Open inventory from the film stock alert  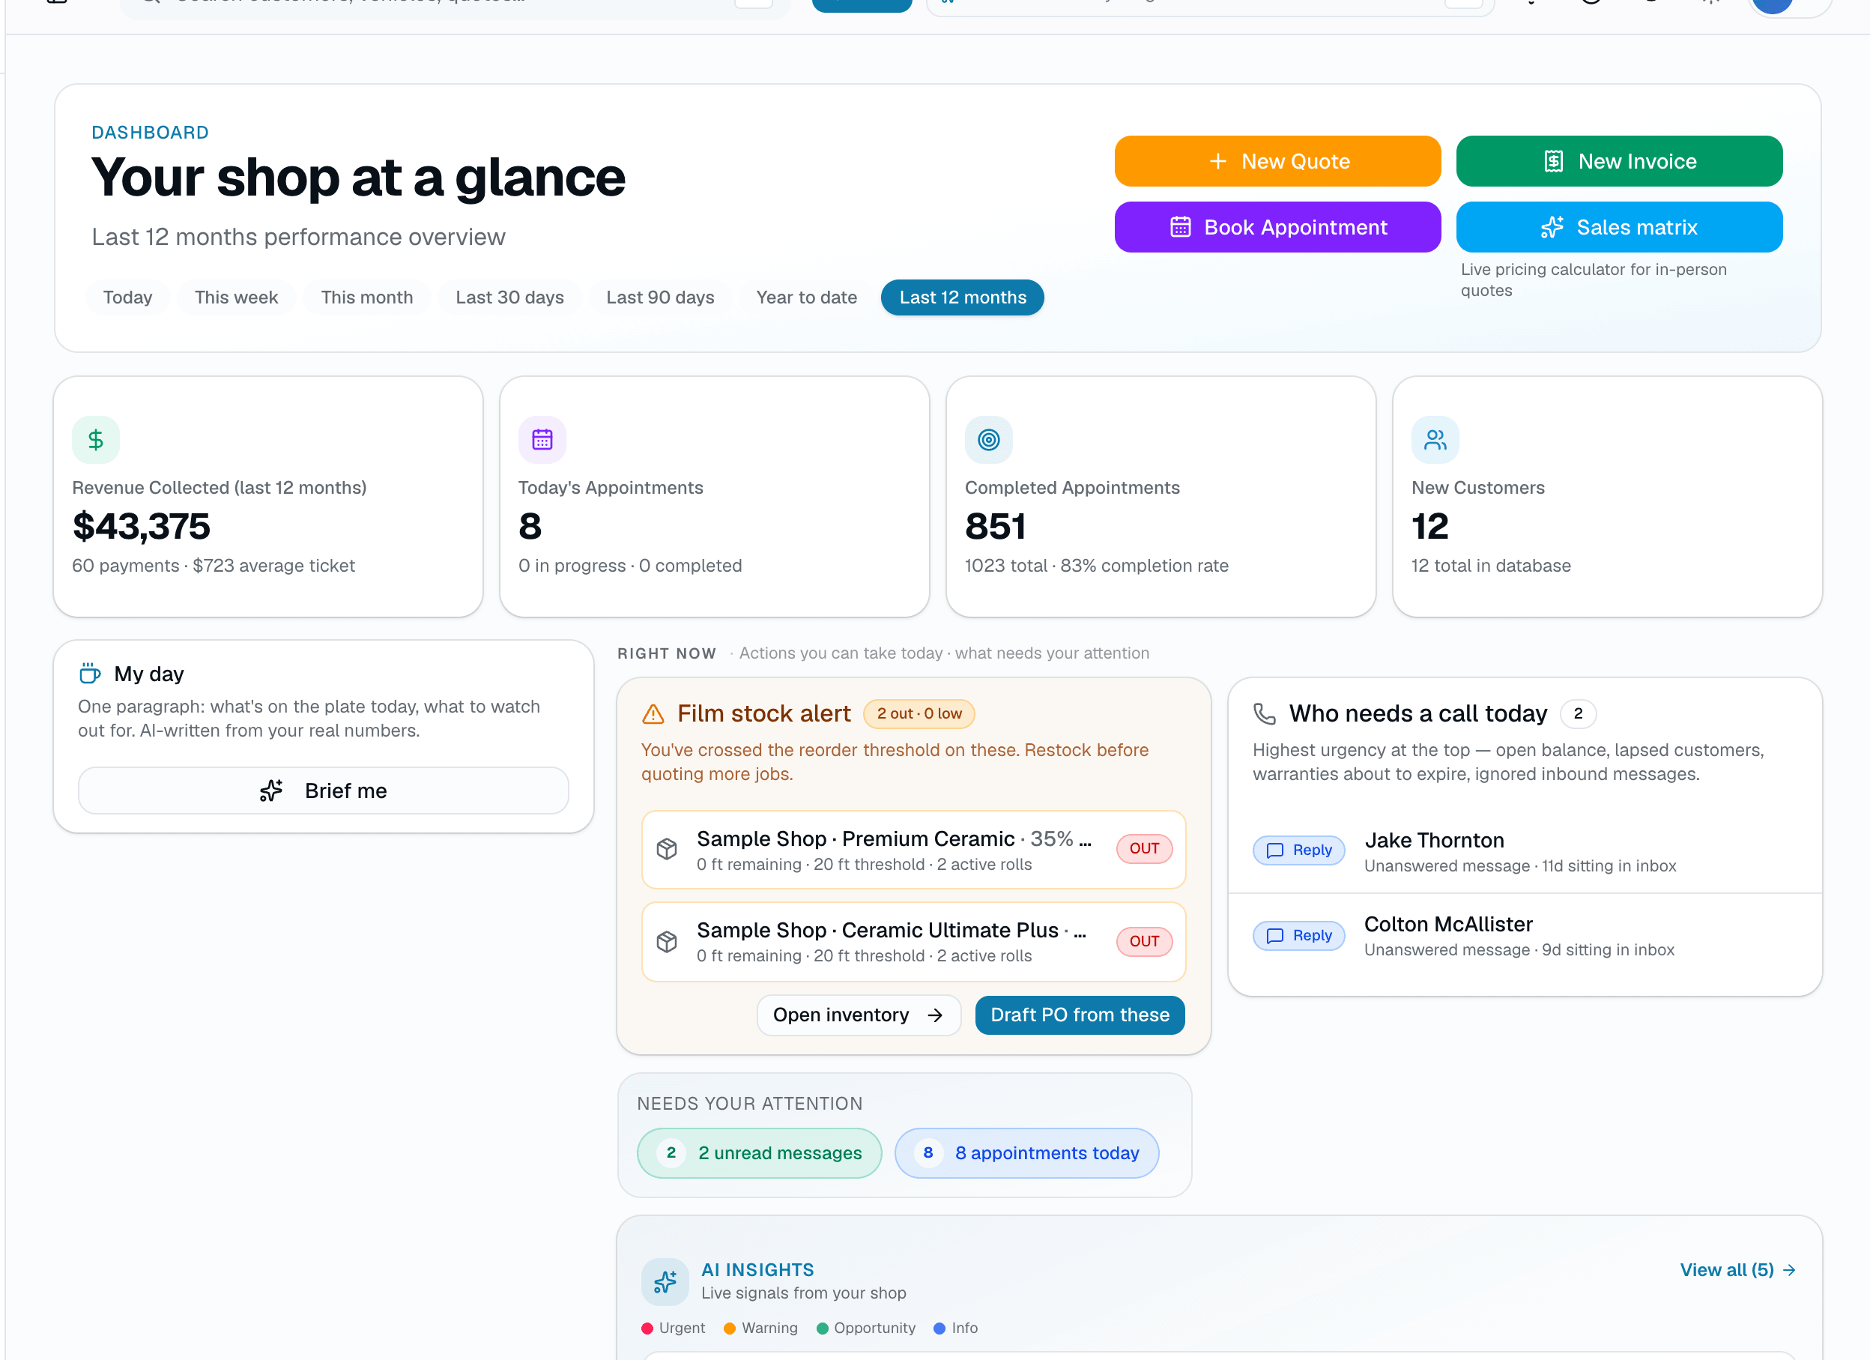[x=859, y=1015]
